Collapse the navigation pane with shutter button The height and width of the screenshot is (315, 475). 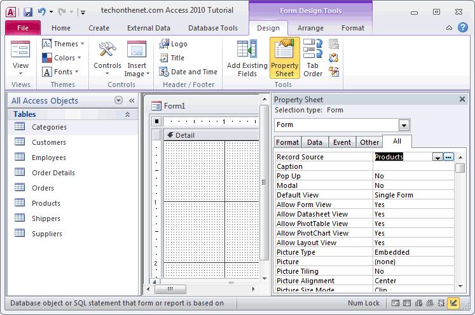132,100
